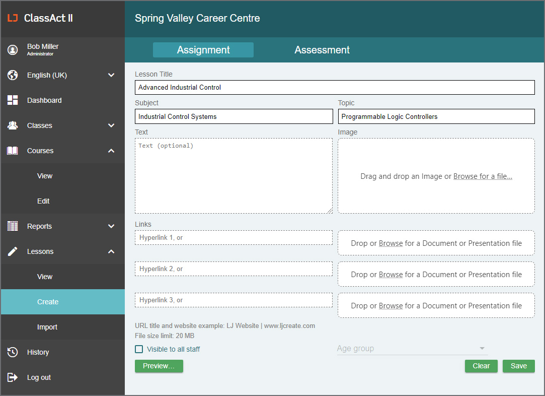The image size is (545, 396).
Task: Open Browse for a file link
Action: pyautogui.click(x=483, y=176)
